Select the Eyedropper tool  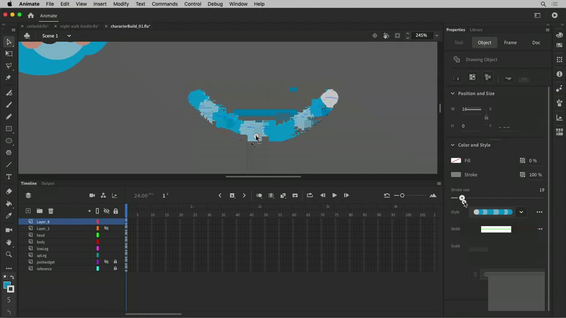pyautogui.click(x=9, y=216)
